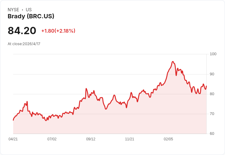The image size is (225, 155).
Task: Click the 02/05 date axis label
Action: click(168, 139)
